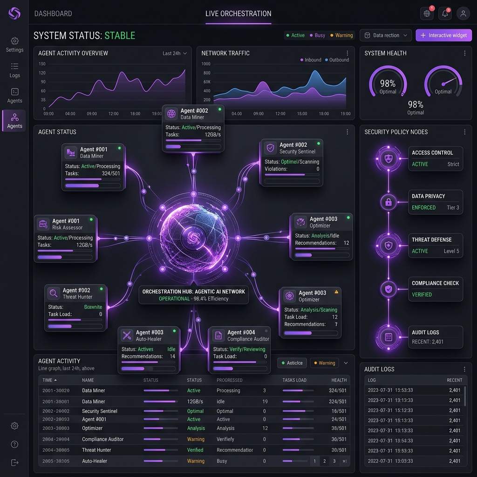This screenshot has height=477, width=477.
Task: Open Logs in the sidebar
Action: [x=14, y=70]
